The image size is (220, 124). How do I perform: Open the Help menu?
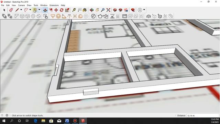[x=63, y=5]
